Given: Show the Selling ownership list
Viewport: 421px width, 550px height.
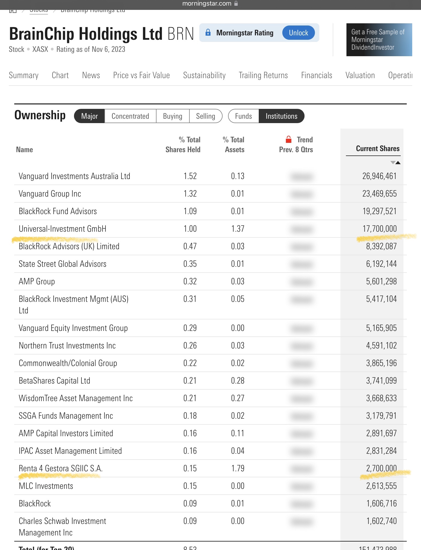Looking at the screenshot, I should click(205, 116).
